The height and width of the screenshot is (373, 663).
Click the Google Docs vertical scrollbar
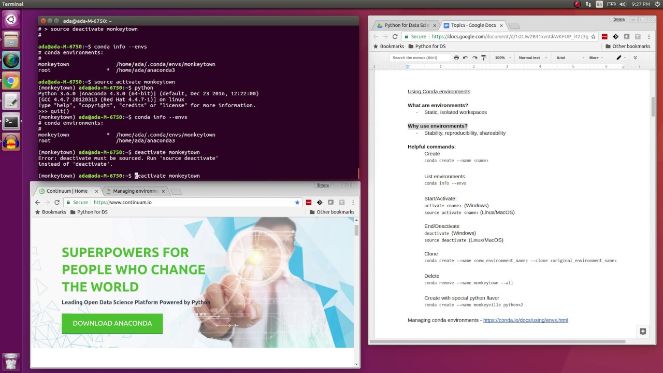(653, 106)
